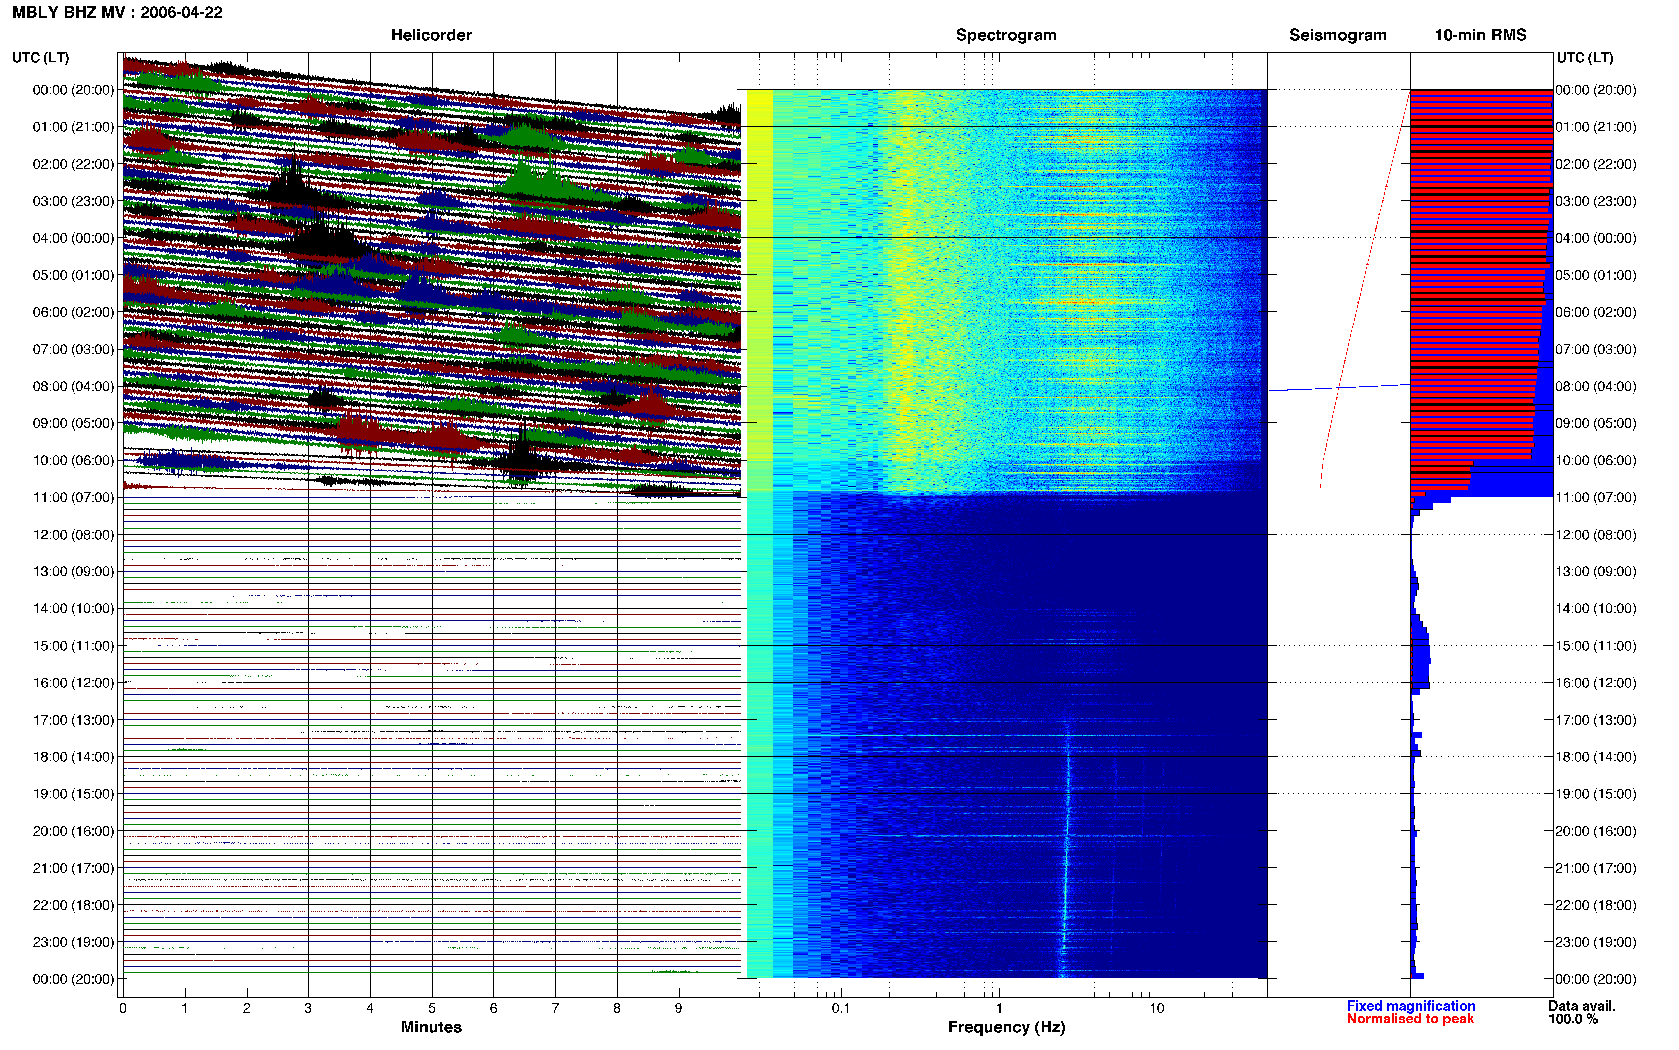Image resolution: width=1679 pixels, height=1050 pixels.
Task: Click the 'Fixed magnification' legend text
Action: point(1410,1006)
